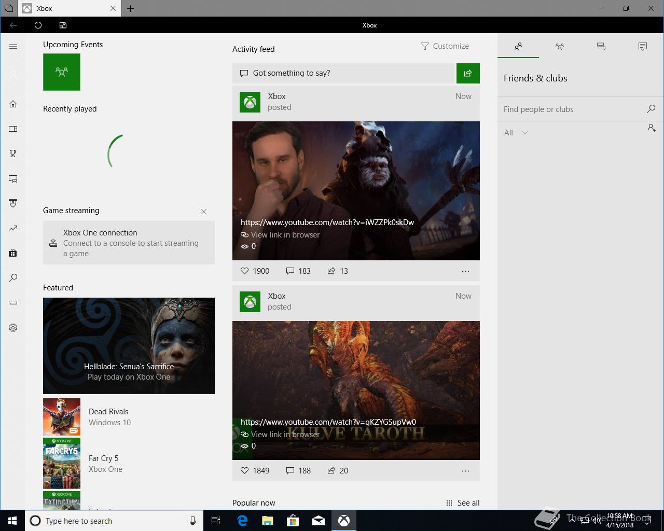Close the Game streaming section

[x=204, y=212]
